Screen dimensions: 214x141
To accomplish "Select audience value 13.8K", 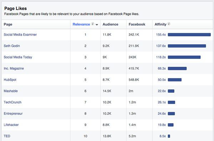I will click(x=107, y=136).
